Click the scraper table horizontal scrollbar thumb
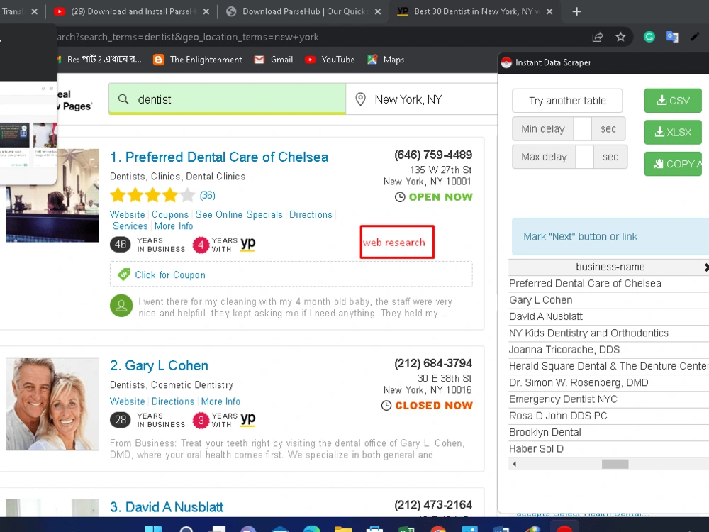Screen dimensions: 709x532 pyautogui.click(x=615, y=464)
